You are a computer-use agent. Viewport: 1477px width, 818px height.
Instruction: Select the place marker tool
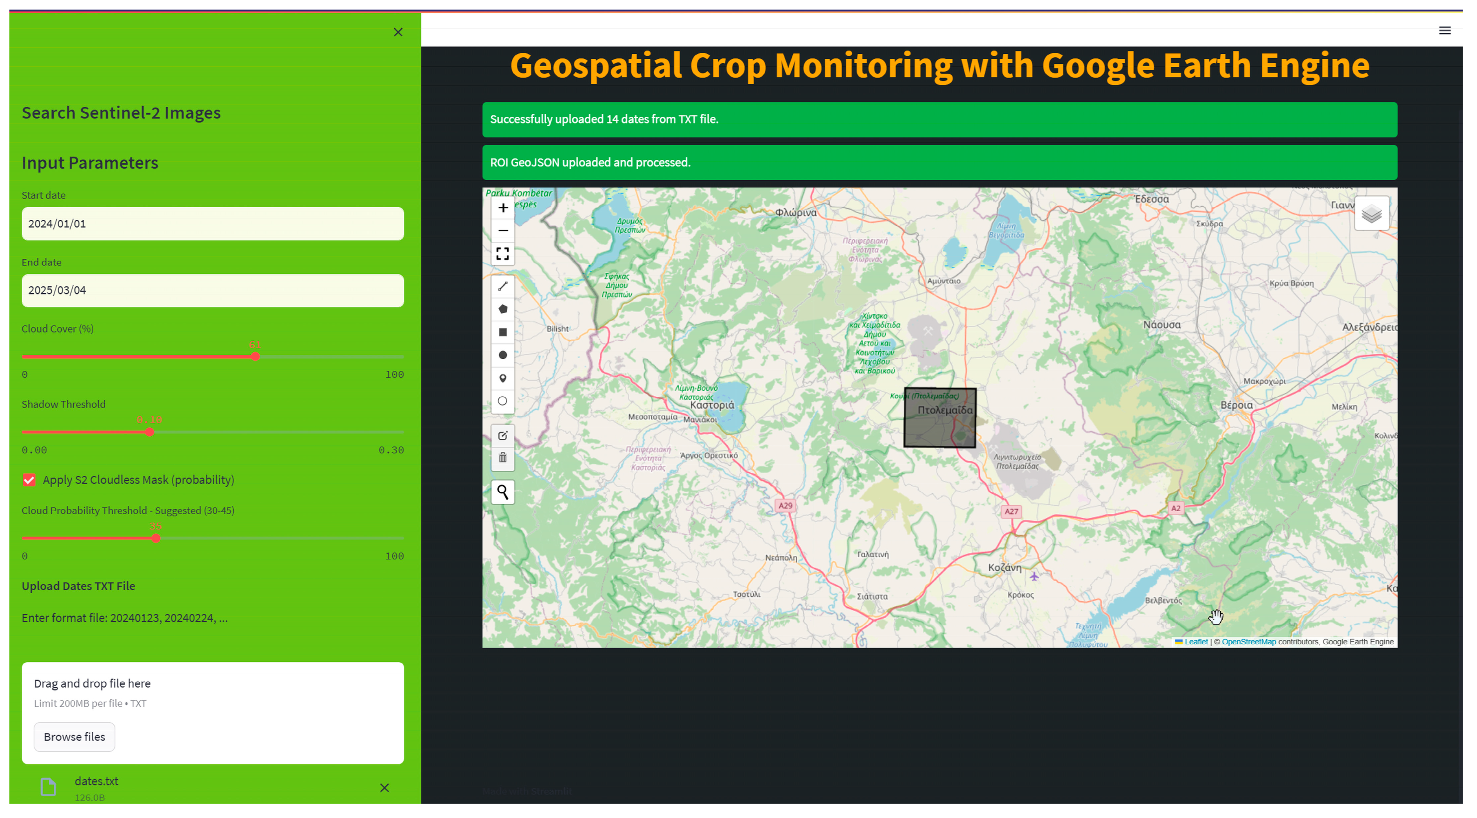tap(503, 378)
